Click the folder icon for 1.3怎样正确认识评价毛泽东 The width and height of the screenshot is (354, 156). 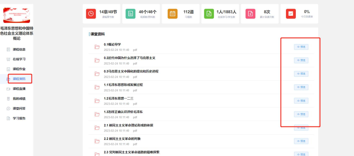pos(97,114)
